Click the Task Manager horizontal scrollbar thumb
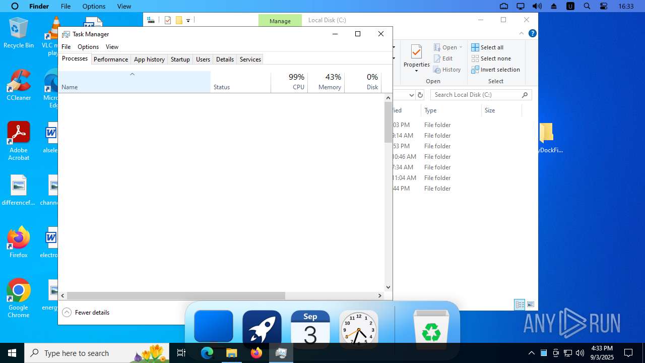 tap(176, 295)
